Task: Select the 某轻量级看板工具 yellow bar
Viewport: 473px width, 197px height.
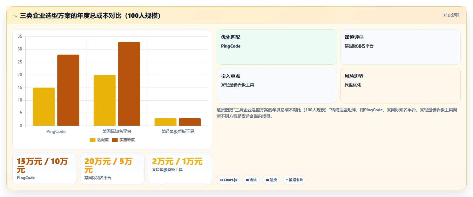Action: 166,122
